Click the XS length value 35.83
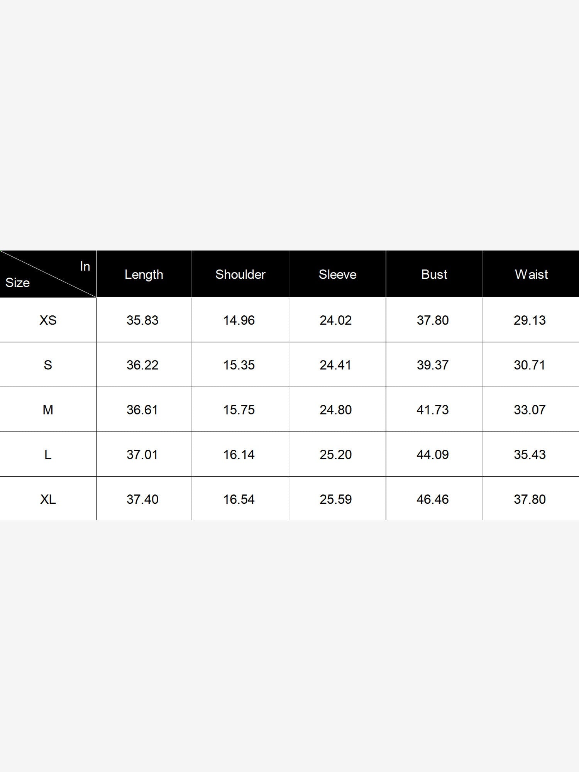Image resolution: width=579 pixels, height=772 pixels. (142, 320)
